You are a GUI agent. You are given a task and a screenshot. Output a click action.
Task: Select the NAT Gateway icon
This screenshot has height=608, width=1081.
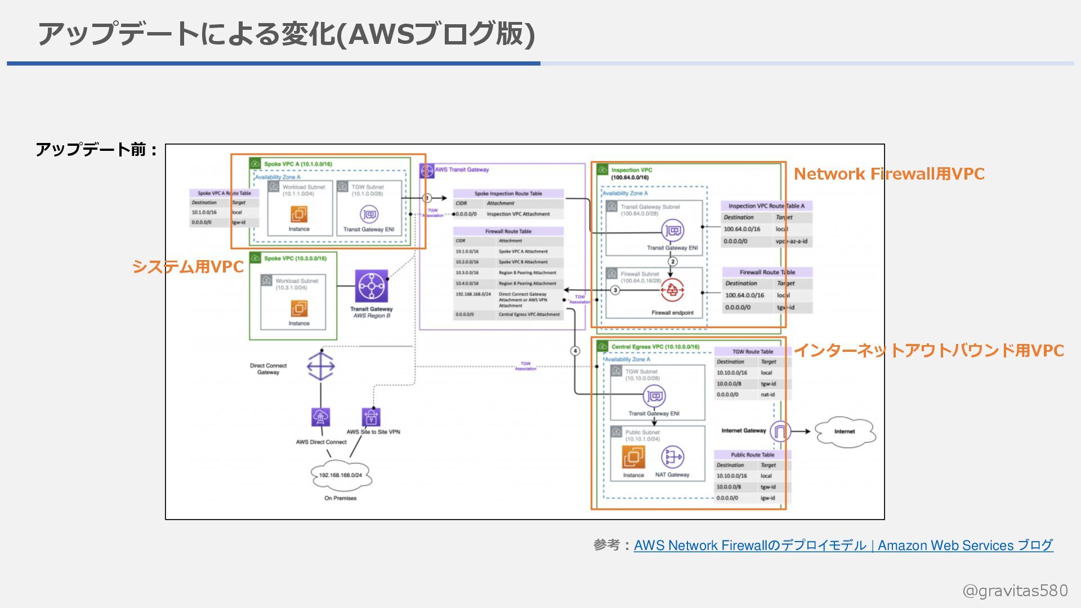point(672,457)
